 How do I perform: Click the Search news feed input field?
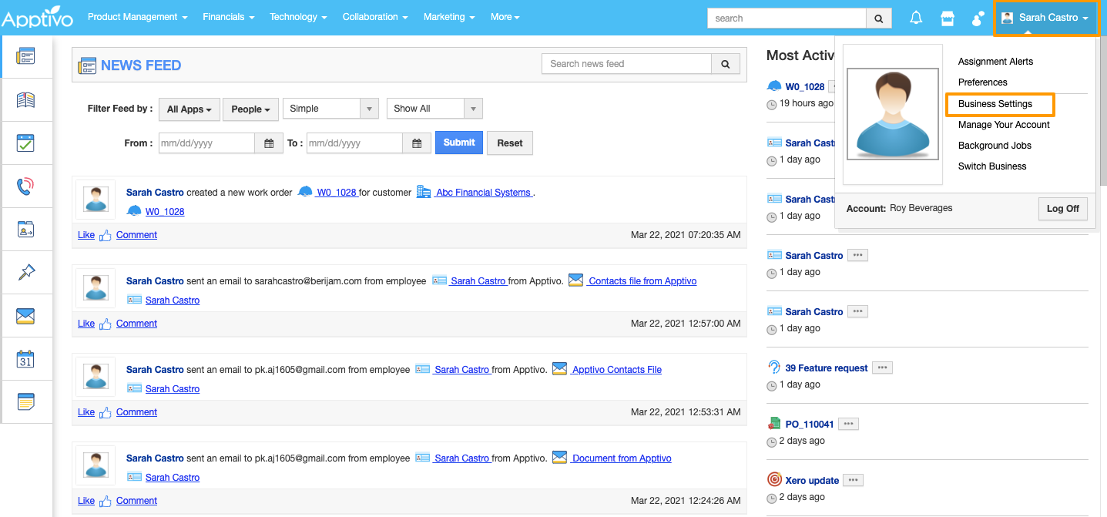(626, 64)
